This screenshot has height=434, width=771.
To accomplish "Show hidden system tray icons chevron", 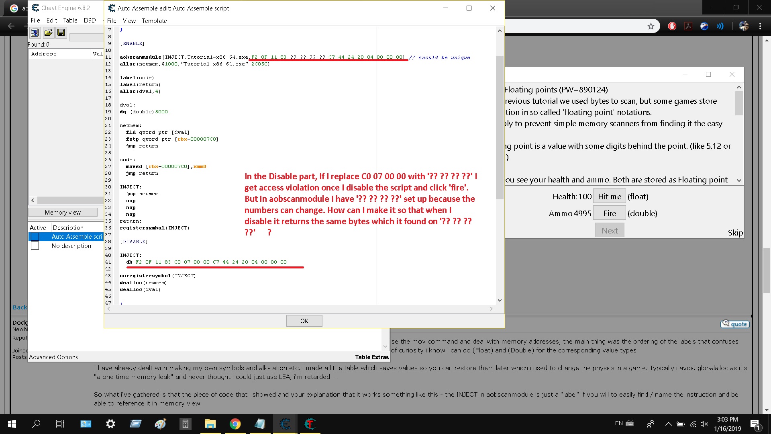I will click(x=668, y=424).
